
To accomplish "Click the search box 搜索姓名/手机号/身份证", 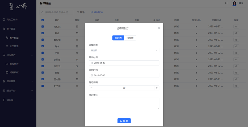I will 56,12.
